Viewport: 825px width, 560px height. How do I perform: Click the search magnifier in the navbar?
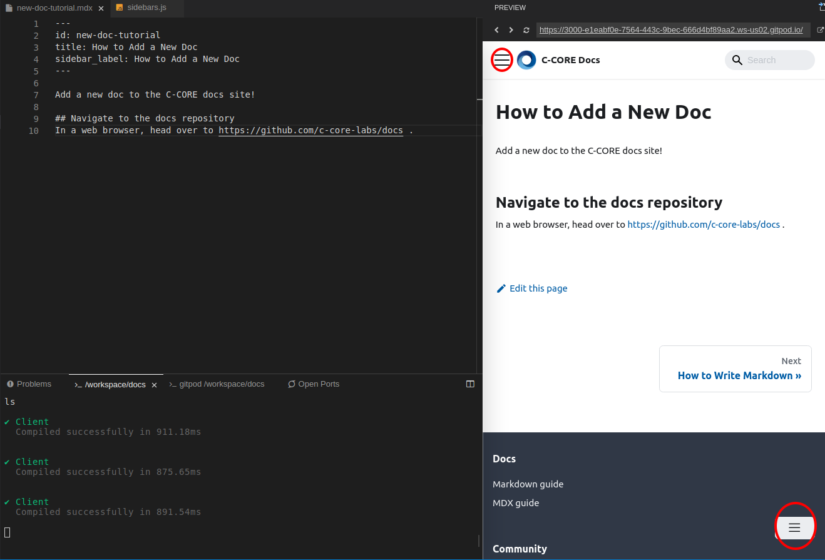pos(737,60)
